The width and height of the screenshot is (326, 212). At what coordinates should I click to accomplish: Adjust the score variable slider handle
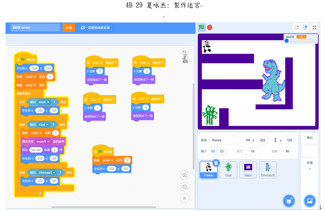[x=287, y=41]
